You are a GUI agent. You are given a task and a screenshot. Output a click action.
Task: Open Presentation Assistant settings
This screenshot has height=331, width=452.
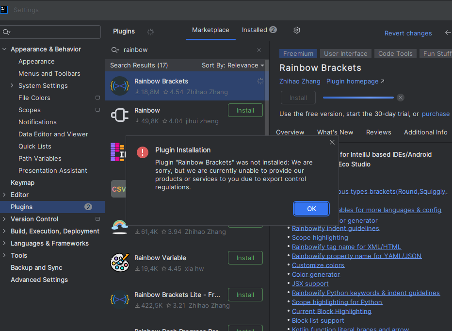coord(53,170)
